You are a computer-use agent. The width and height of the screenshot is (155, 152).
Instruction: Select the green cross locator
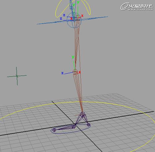[x=17, y=76]
